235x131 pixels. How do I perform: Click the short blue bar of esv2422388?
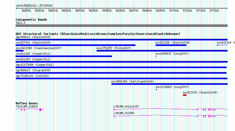(20, 51)
